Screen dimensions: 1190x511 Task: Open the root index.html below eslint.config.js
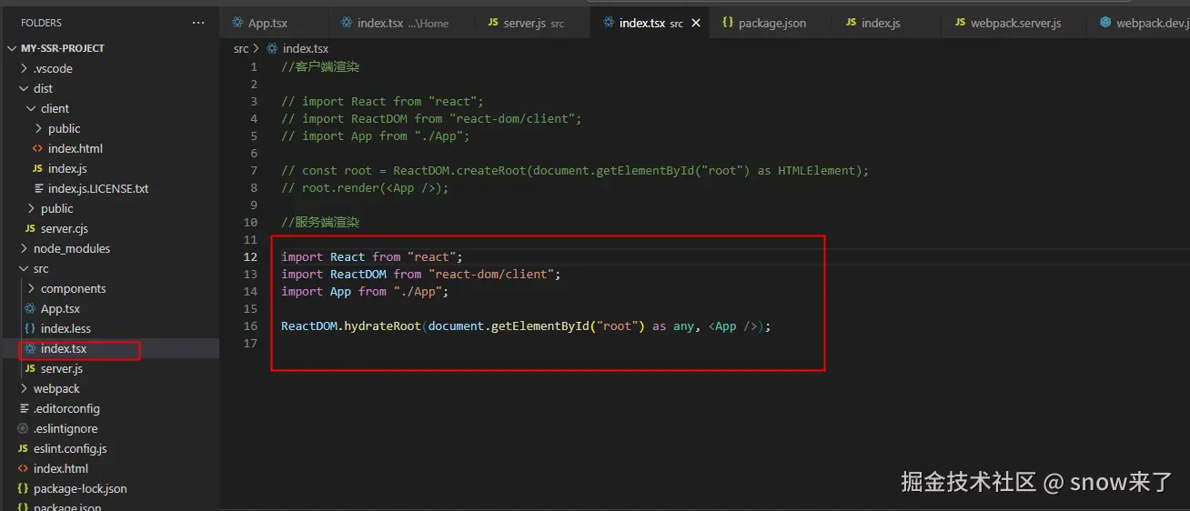(x=61, y=468)
